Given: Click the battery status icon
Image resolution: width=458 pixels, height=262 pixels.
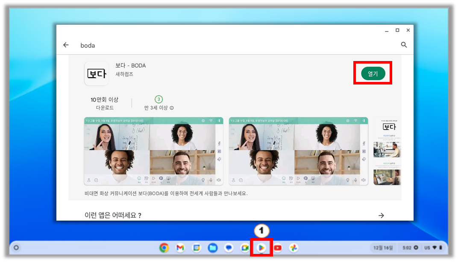Looking at the screenshot, I should click(440, 247).
